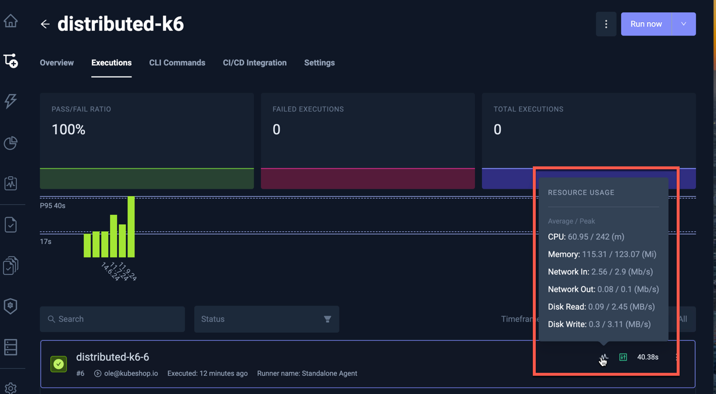
Task: Go to Home in the sidebar
Action: point(11,22)
